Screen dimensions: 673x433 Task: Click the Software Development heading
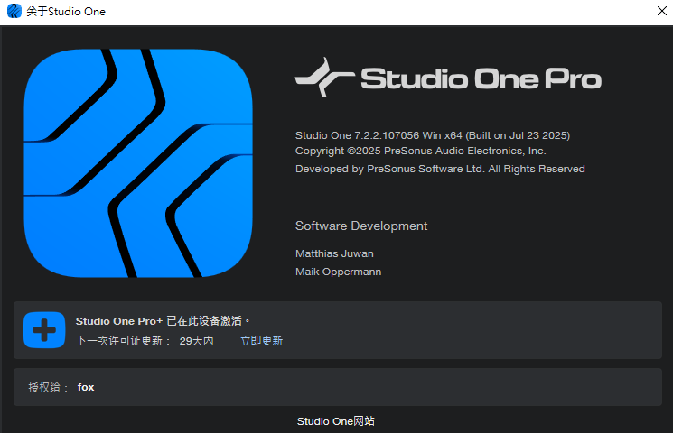[x=361, y=226]
